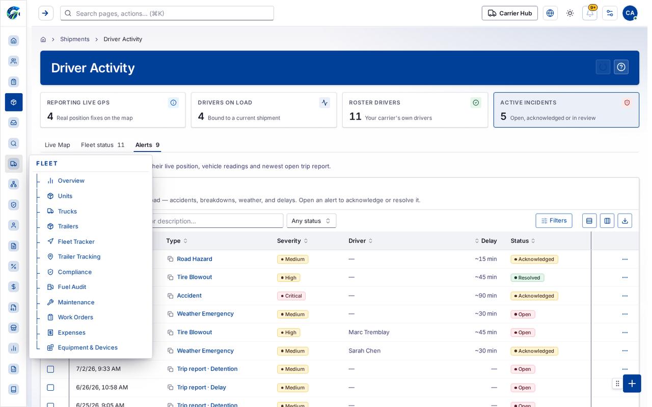652x407 pixels.
Task: Open row actions for Road Hazard alert
Action: 625,259
